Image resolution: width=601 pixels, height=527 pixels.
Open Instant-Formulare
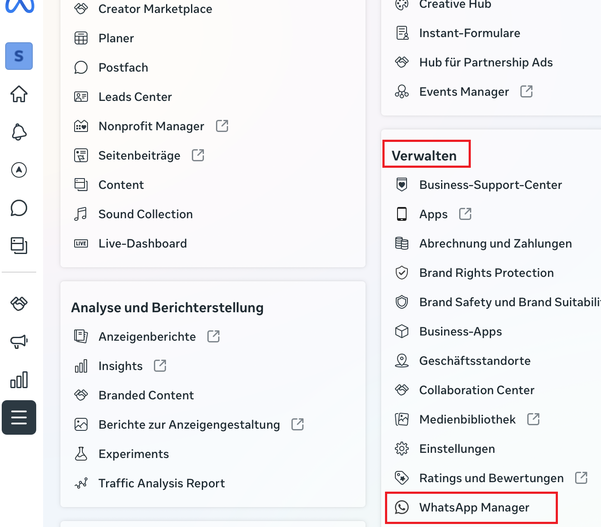(x=470, y=33)
